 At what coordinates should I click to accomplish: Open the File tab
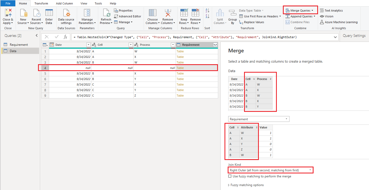[x=8, y=3]
